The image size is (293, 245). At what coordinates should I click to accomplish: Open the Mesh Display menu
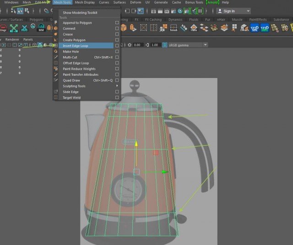click(x=85, y=2)
